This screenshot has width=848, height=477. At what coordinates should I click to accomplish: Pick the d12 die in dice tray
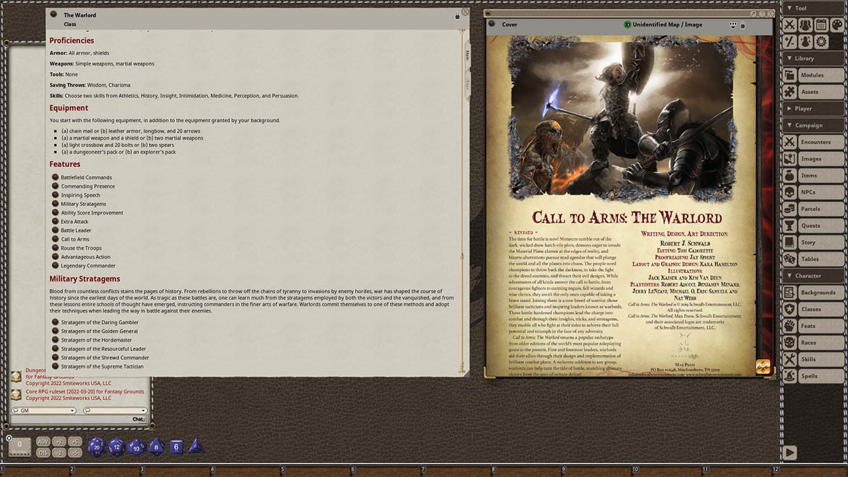click(x=117, y=447)
